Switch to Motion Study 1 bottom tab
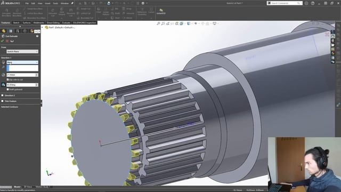This screenshot has height=192, width=341. coord(43,187)
